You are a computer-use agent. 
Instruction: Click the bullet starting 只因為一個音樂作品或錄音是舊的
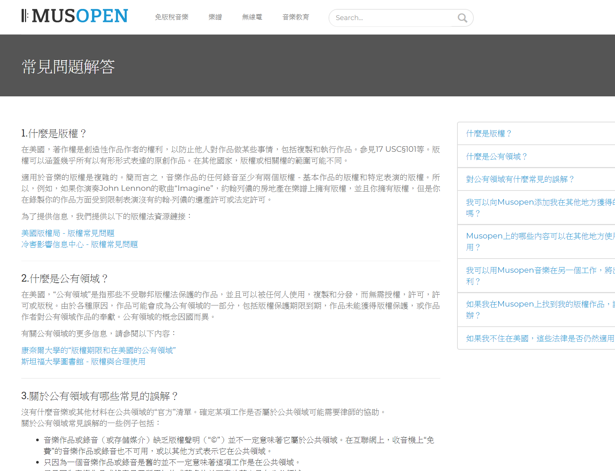point(172,462)
